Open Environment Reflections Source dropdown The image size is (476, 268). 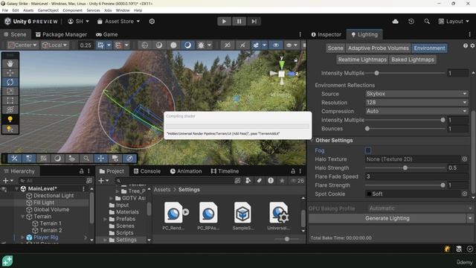[416, 94]
